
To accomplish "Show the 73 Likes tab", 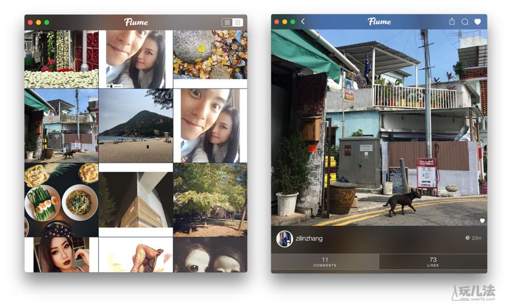I will coord(433,262).
